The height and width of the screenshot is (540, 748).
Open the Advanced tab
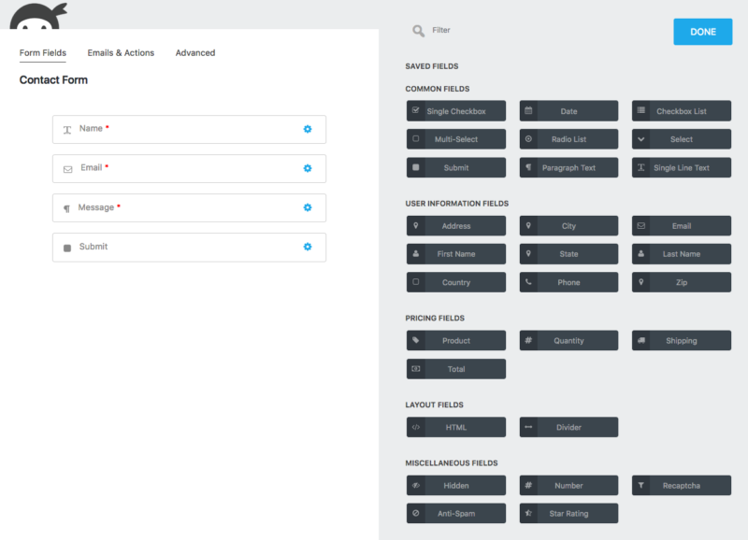195,53
